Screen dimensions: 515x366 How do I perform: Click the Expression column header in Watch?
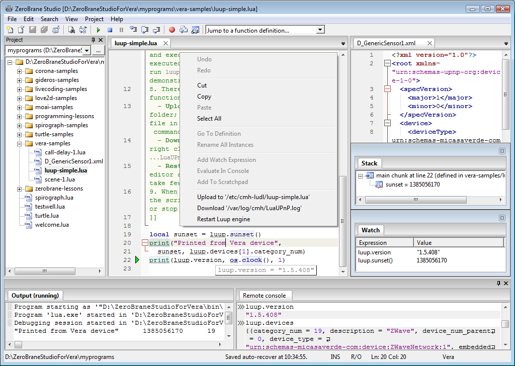(385, 243)
